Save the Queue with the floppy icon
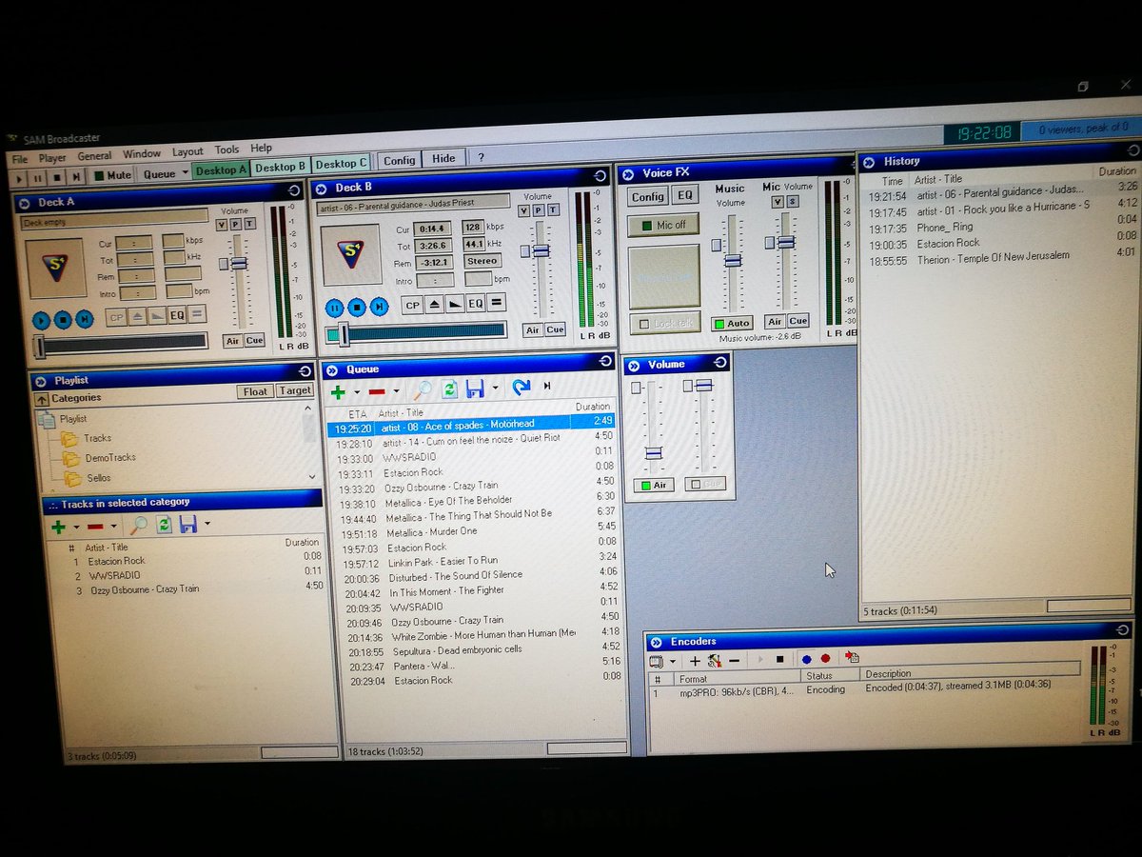The image size is (1142, 857). tap(475, 388)
